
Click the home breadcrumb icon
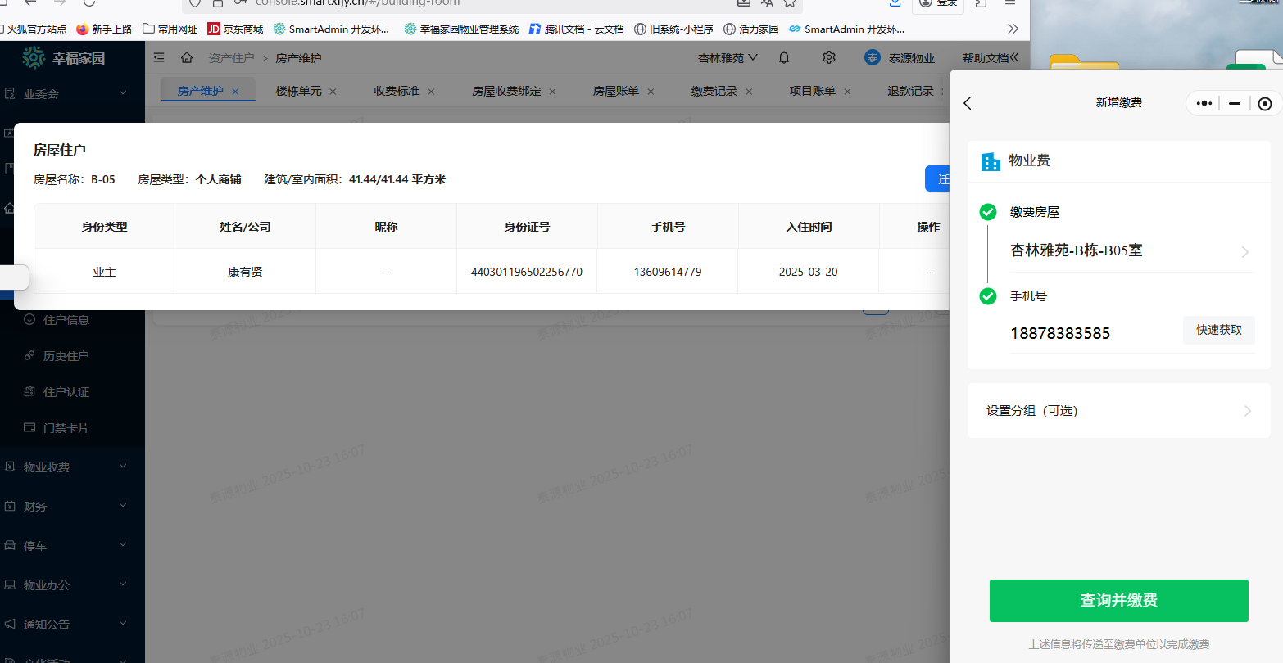(x=187, y=57)
